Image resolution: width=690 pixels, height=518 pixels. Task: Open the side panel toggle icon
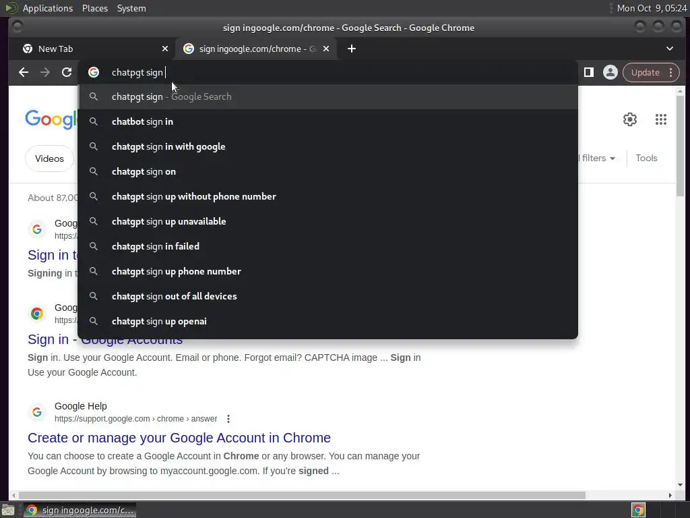tap(589, 72)
